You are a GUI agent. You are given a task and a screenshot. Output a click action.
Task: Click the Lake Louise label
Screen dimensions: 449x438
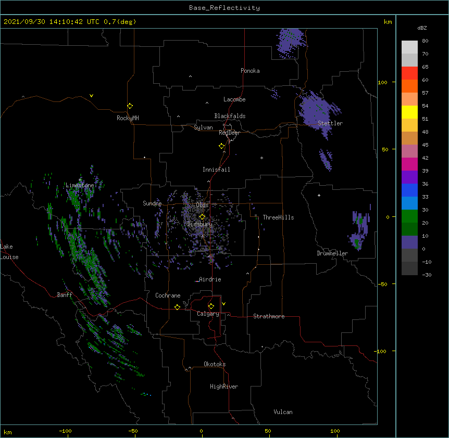[x=9, y=252]
